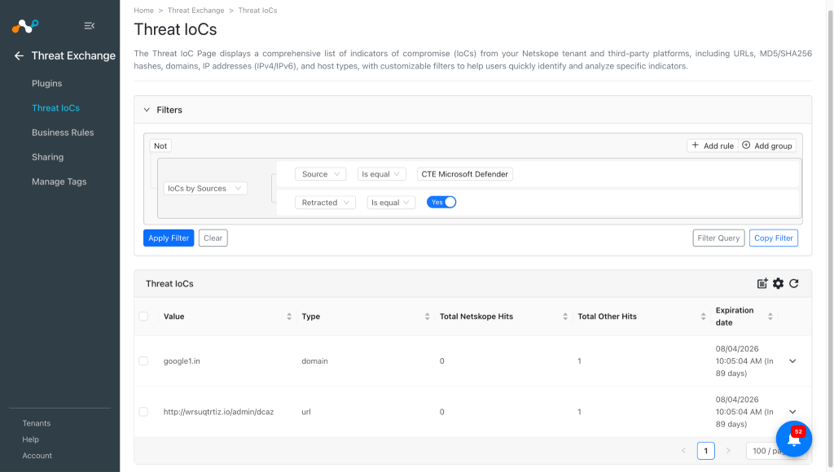The image size is (834, 472).
Task: Select all rows checkbox in header
Action: (x=143, y=317)
